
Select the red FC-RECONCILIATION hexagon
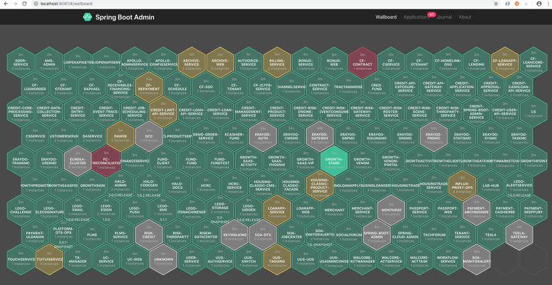(106, 161)
